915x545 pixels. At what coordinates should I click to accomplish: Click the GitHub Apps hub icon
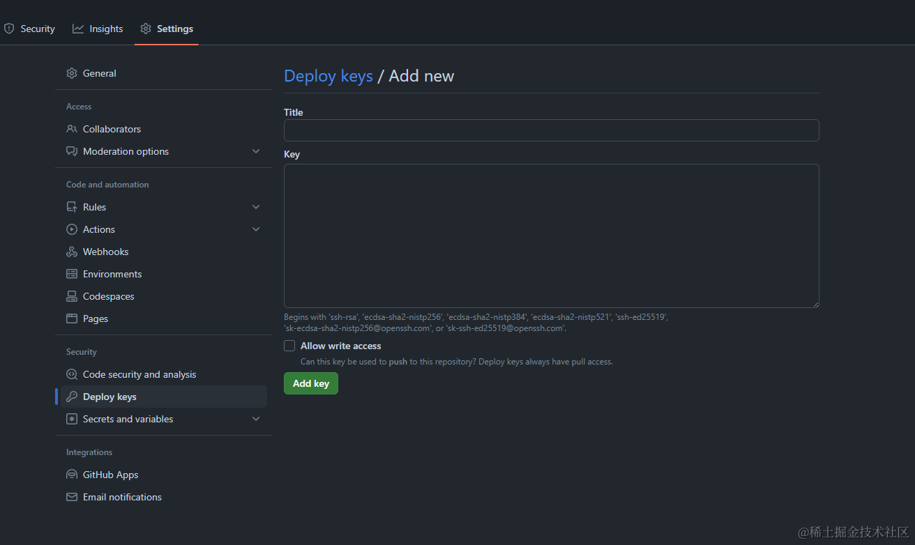pyautogui.click(x=72, y=475)
